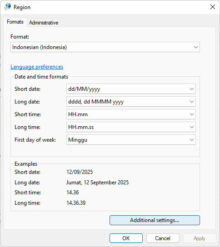
Task: Click the Long time chevron arrow
Action: [x=192, y=127]
